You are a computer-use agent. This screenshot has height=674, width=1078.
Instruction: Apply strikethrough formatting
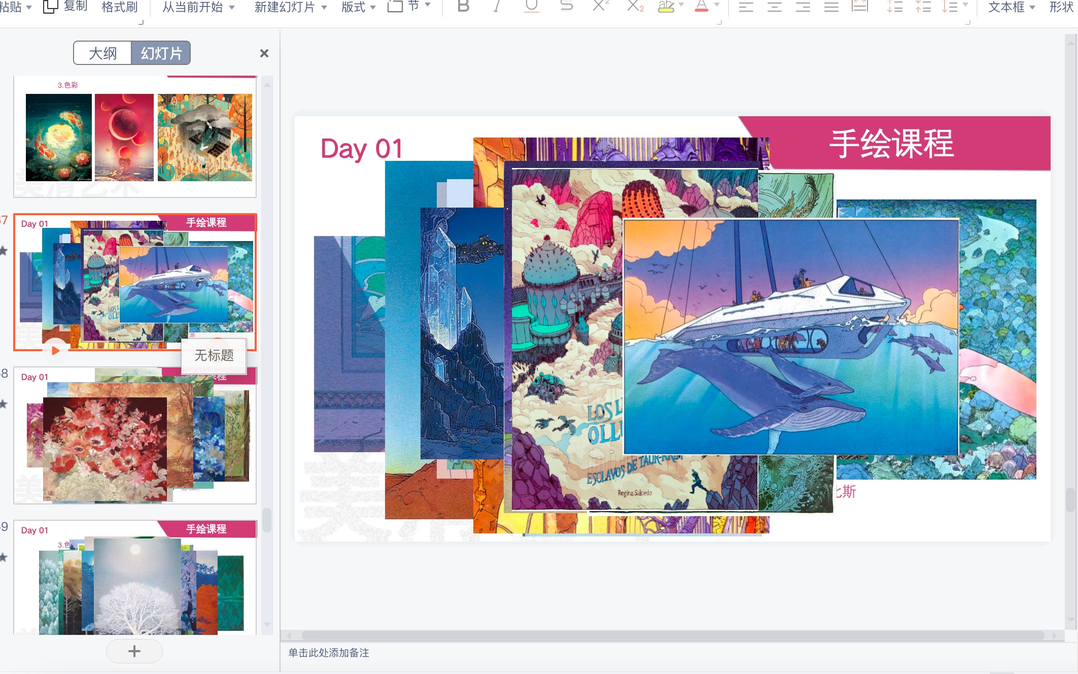tap(566, 6)
